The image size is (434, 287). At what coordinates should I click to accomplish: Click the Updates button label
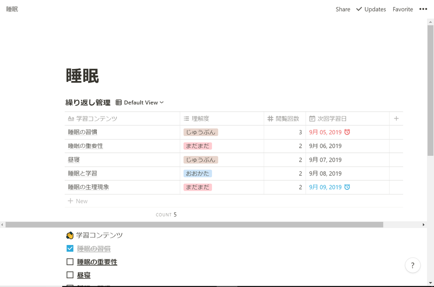375,9
